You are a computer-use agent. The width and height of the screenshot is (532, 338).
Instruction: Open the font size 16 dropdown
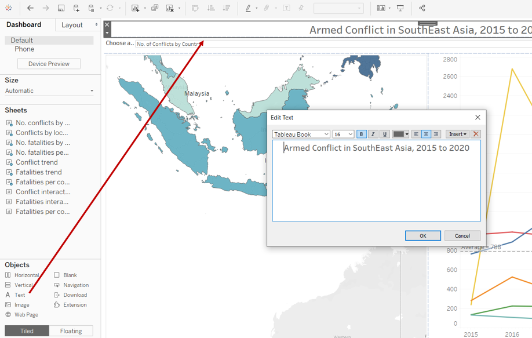tap(343, 134)
